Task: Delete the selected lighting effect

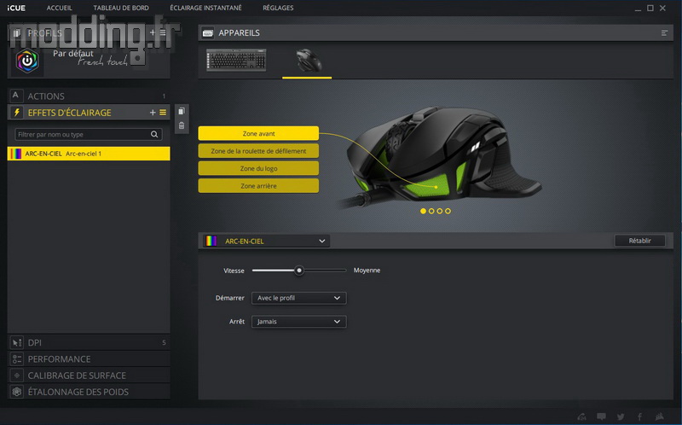Action: point(182,125)
